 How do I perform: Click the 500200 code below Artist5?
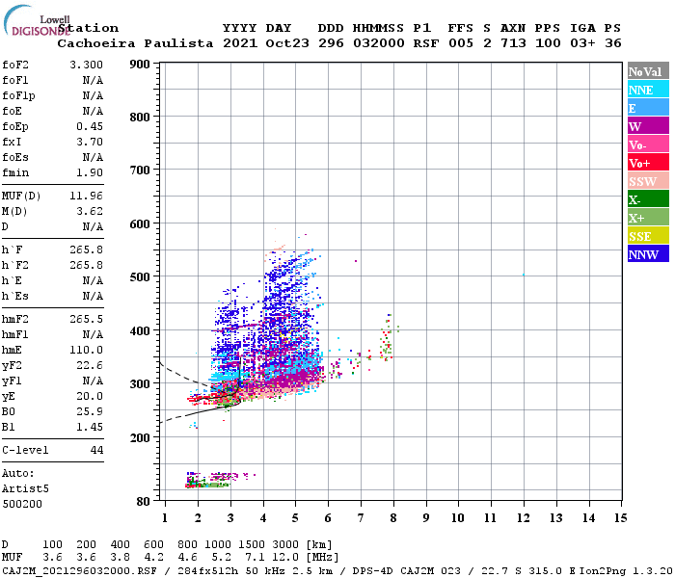pyautogui.click(x=22, y=504)
